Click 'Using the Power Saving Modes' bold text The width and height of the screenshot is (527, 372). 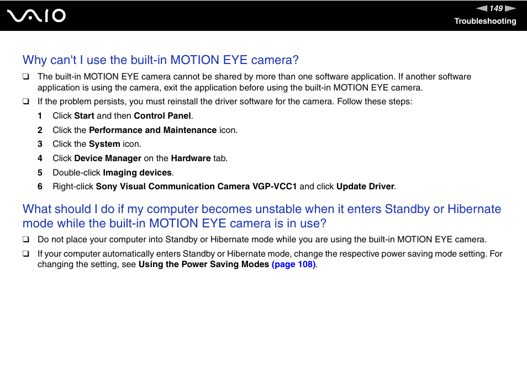[x=204, y=264]
